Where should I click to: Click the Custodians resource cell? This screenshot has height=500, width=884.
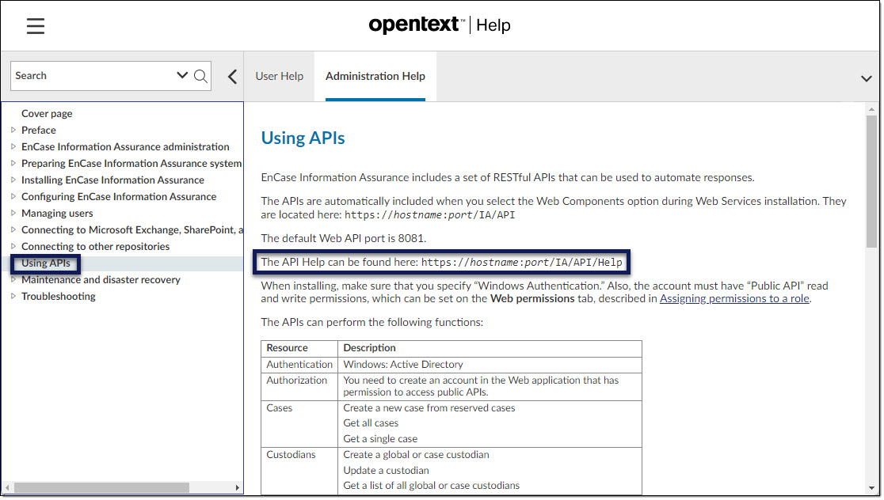pos(299,471)
